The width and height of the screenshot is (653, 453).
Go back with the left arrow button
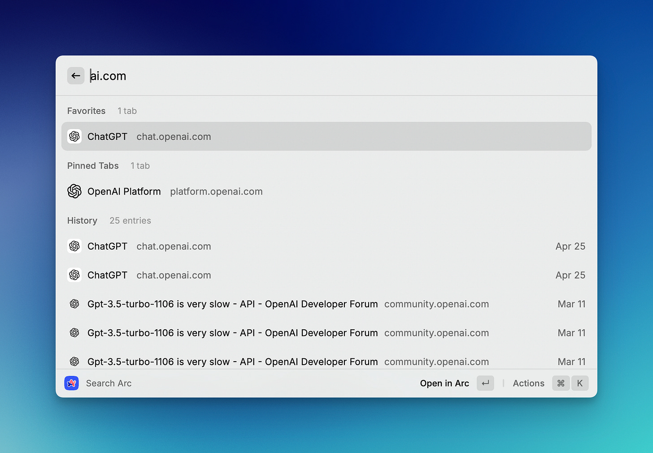click(x=76, y=76)
